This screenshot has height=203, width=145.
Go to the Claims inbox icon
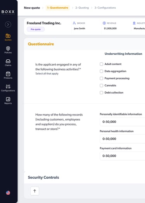coord(8,61)
